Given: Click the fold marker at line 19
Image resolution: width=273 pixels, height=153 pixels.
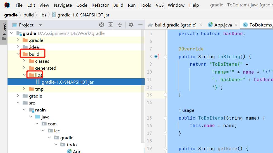Looking at the screenshot, I should [165, 149].
